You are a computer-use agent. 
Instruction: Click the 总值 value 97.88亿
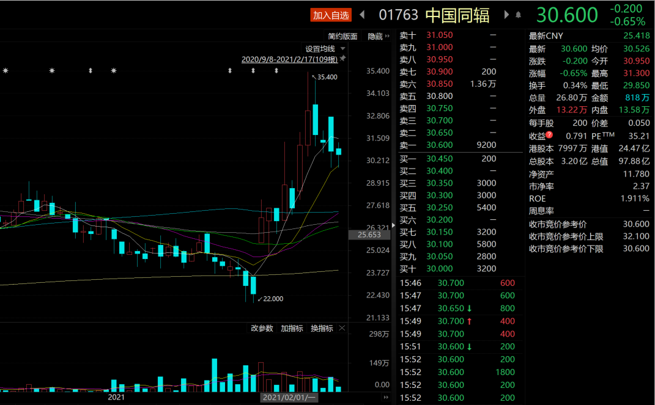[x=634, y=161]
